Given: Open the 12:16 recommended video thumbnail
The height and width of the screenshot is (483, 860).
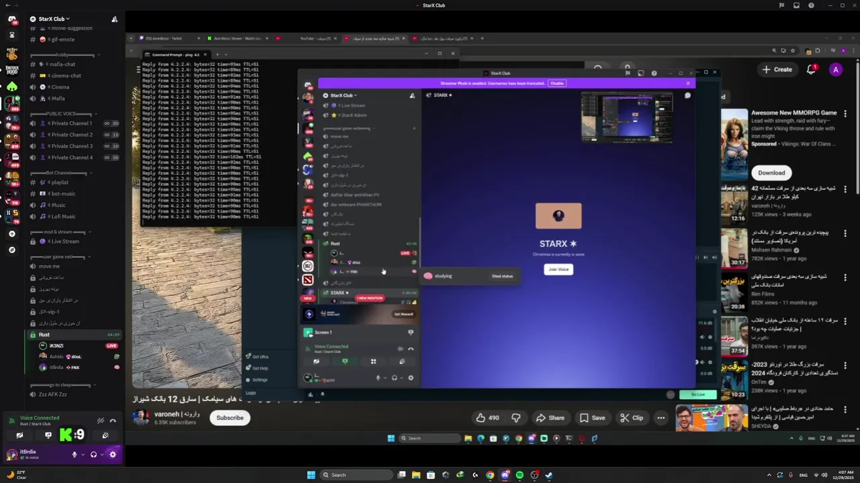Looking at the screenshot, I should [x=734, y=203].
